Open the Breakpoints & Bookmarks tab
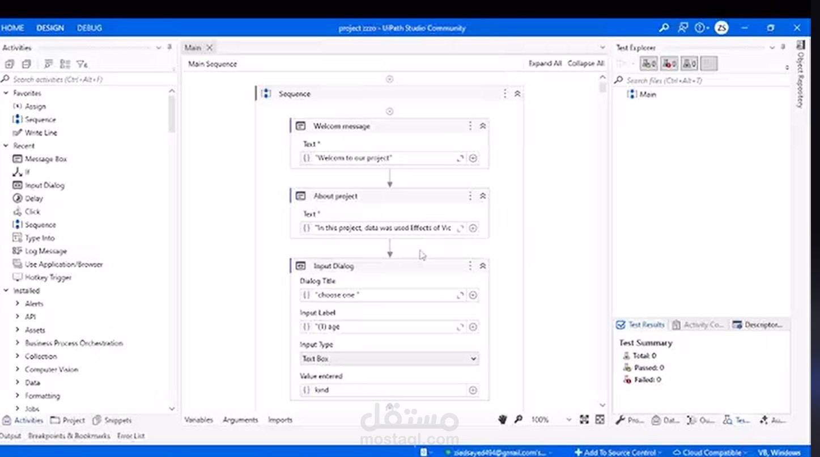Screen dimensions: 820x457 69,435
